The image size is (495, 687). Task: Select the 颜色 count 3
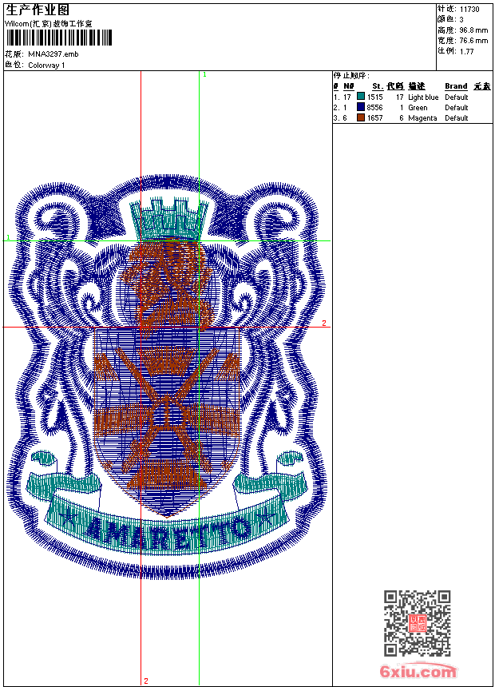tap(461, 20)
